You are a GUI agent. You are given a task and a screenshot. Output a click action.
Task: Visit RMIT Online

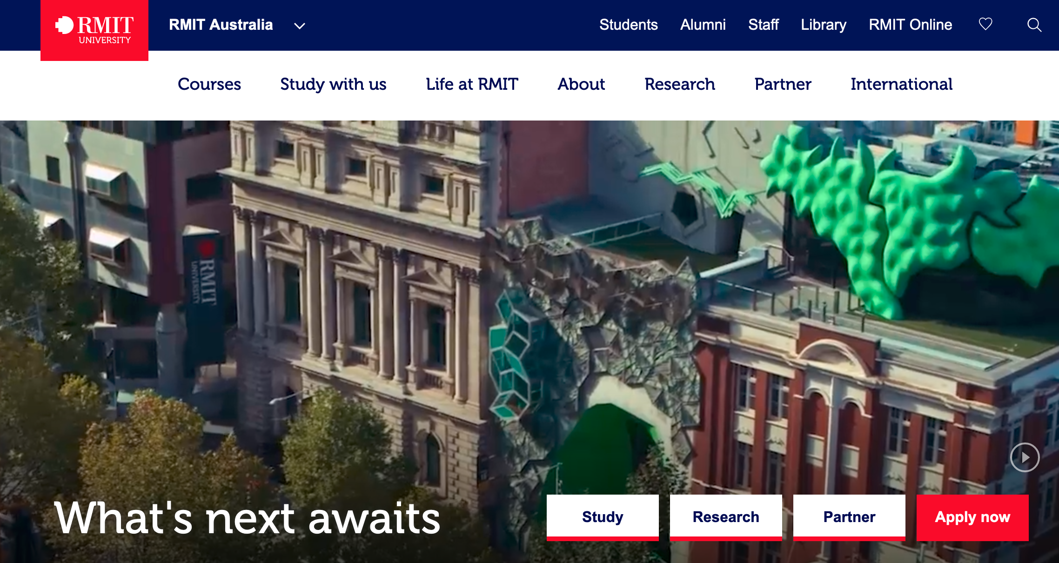(910, 25)
